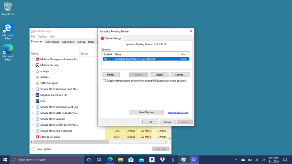Open the www.synaptics.com link
The width and height of the screenshot is (292, 164).
(x=178, y=112)
